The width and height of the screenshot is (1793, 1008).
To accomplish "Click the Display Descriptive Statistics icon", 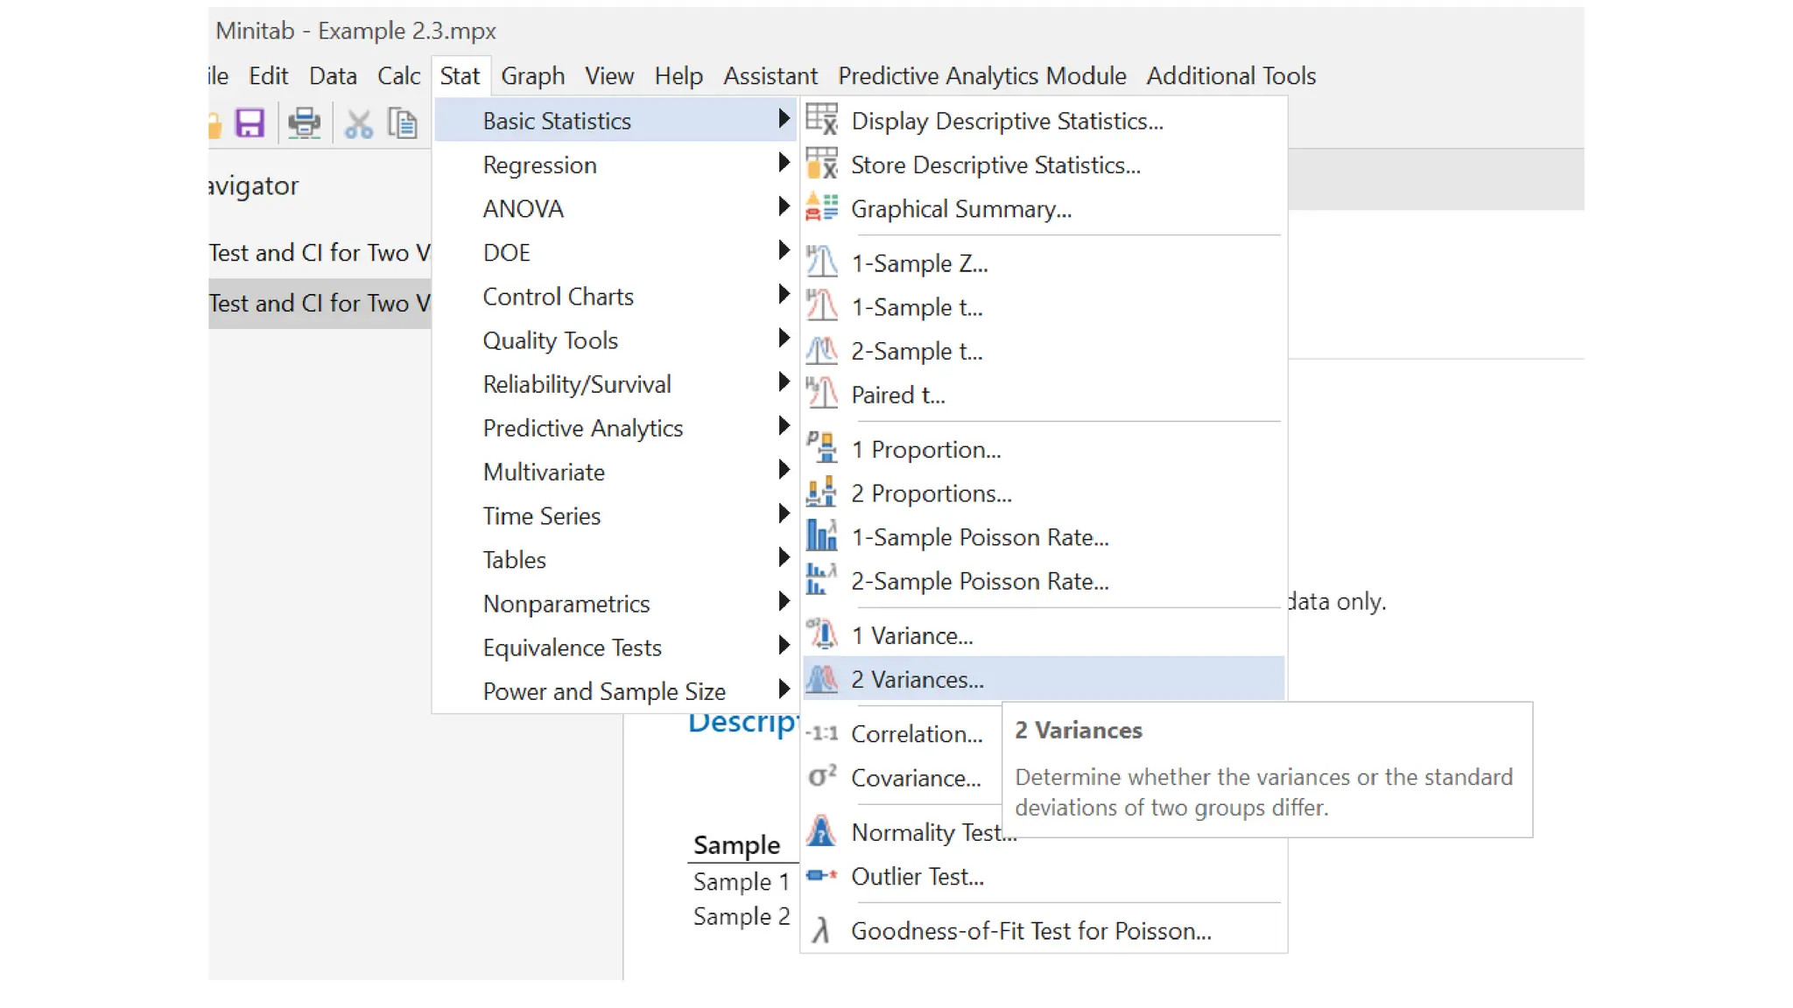I will pos(821,120).
